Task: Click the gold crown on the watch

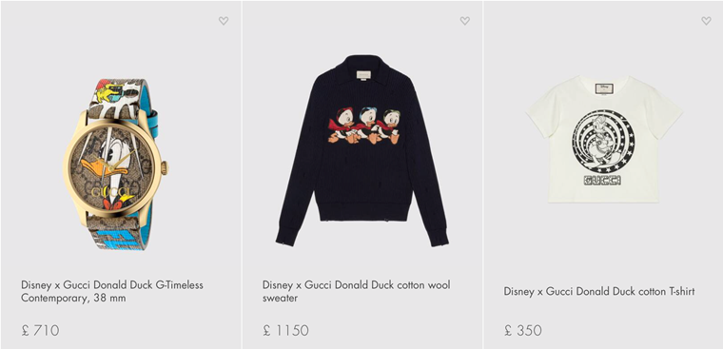Action: [x=165, y=167]
